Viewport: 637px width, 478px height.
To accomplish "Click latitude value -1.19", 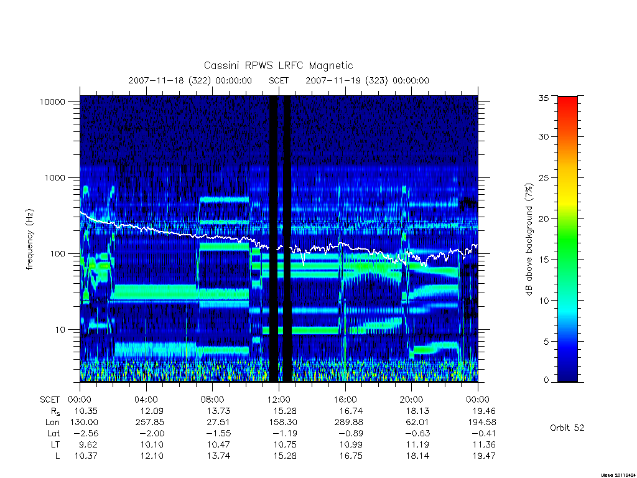I will point(285,433).
